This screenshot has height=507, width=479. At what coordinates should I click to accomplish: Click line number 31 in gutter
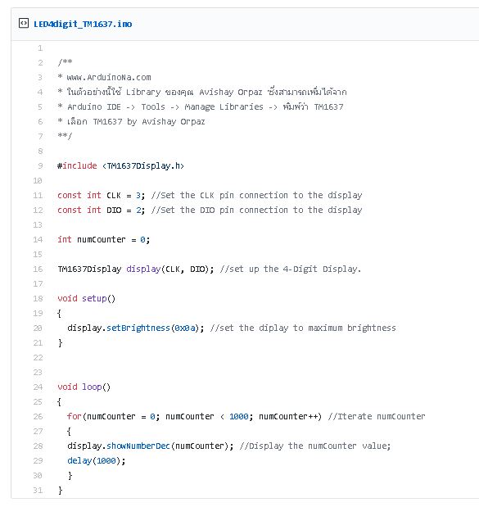click(x=38, y=491)
